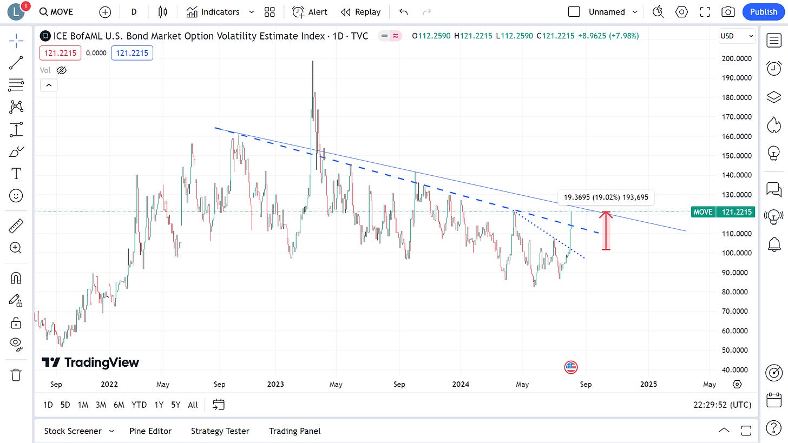Take a chart snapshot with camera
The height and width of the screenshot is (443, 788).
(728, 11)
